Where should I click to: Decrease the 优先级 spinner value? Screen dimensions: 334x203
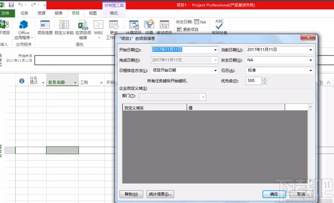[x=264, y=83]
